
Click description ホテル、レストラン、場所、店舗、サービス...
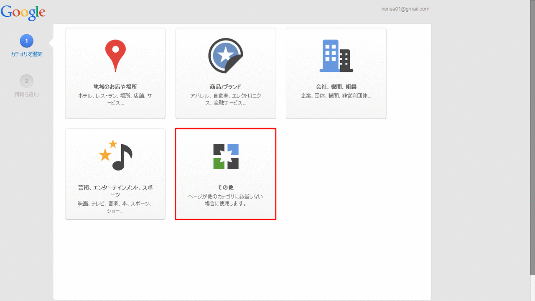tap(115, 99)
